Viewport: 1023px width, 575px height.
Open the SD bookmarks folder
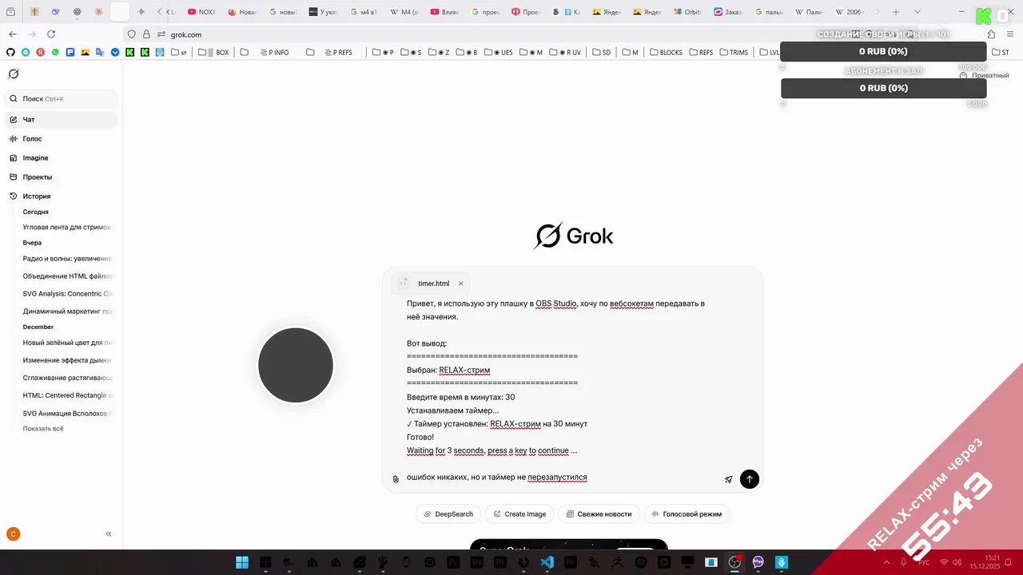pyautogui.click(x=602, y=53)
